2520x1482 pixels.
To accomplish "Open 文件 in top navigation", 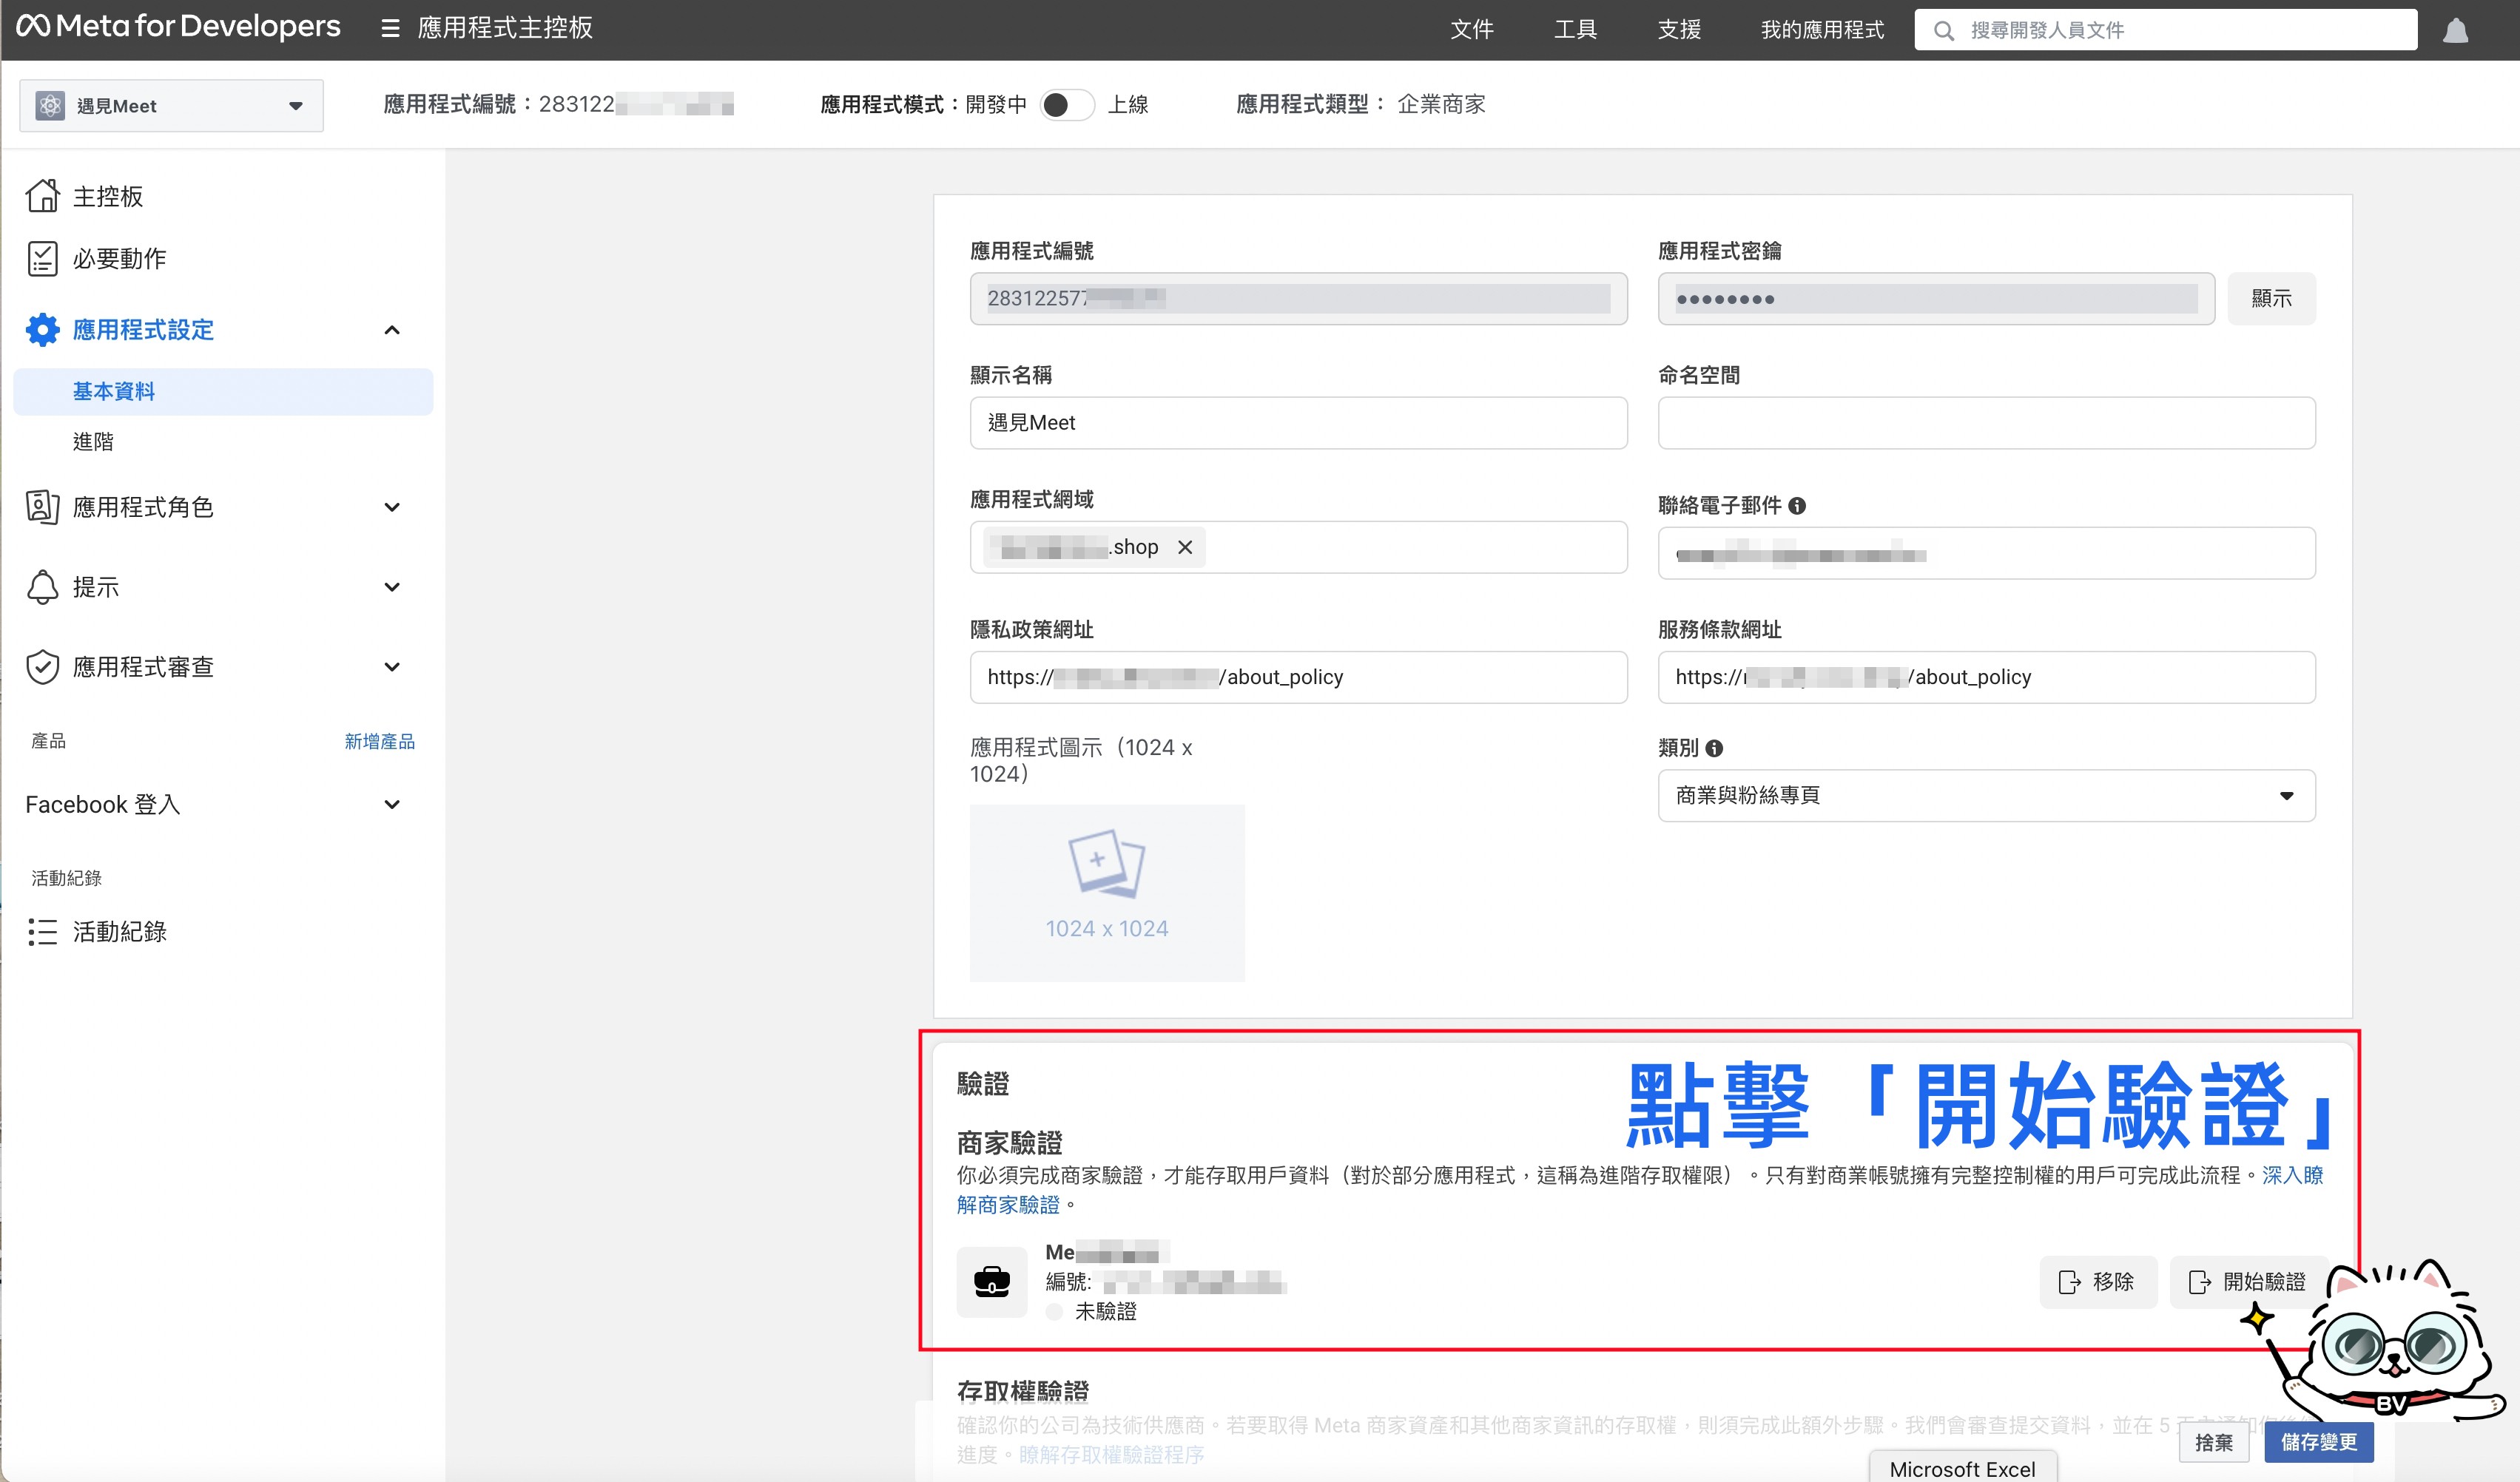I will pos(1472,30).
